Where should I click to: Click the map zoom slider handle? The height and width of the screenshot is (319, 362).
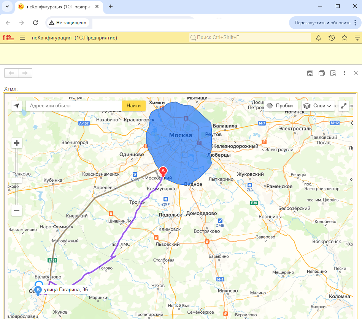point(17,181)
